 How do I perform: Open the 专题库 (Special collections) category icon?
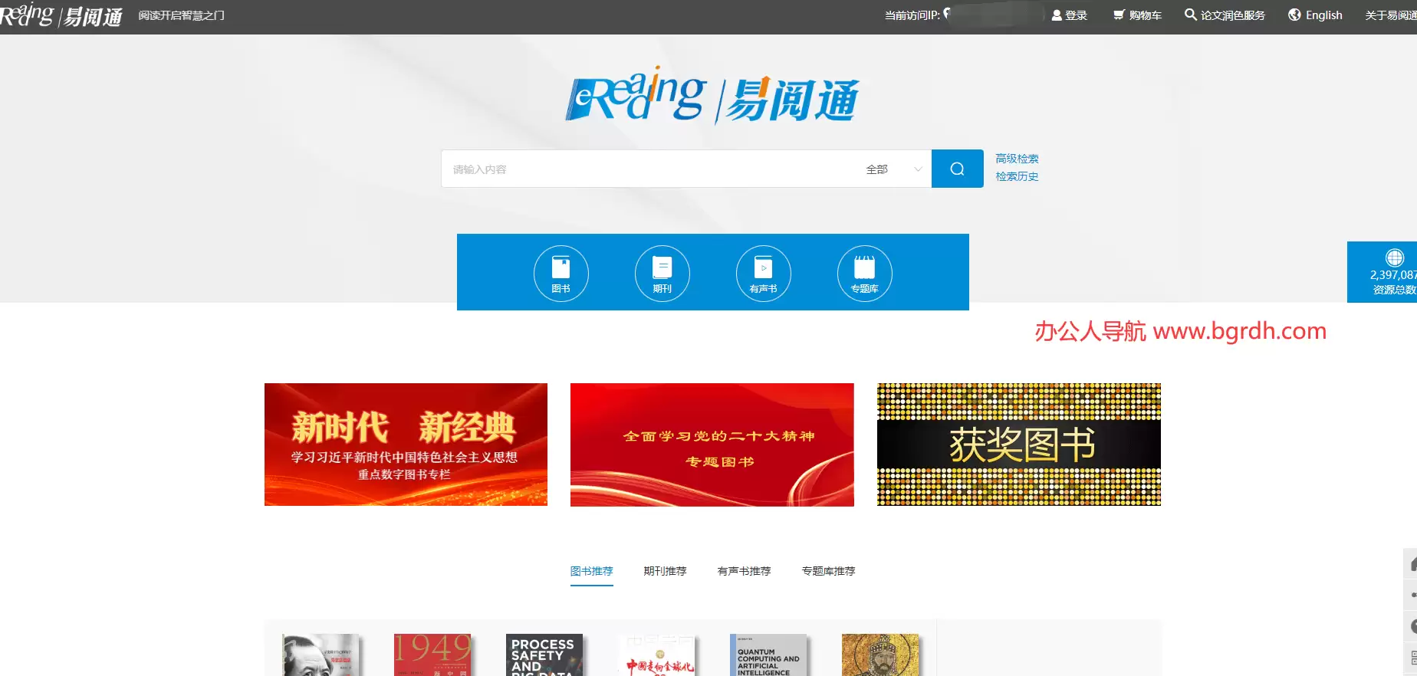(864, 273)
